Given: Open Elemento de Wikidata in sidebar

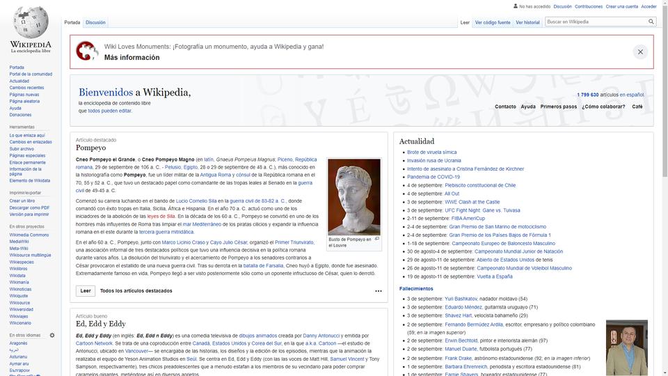Looking at the screenshot, I should [30, 181].
